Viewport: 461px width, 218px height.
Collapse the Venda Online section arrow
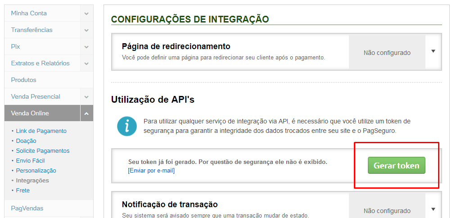pyautogui.click(x=86, y=114)
